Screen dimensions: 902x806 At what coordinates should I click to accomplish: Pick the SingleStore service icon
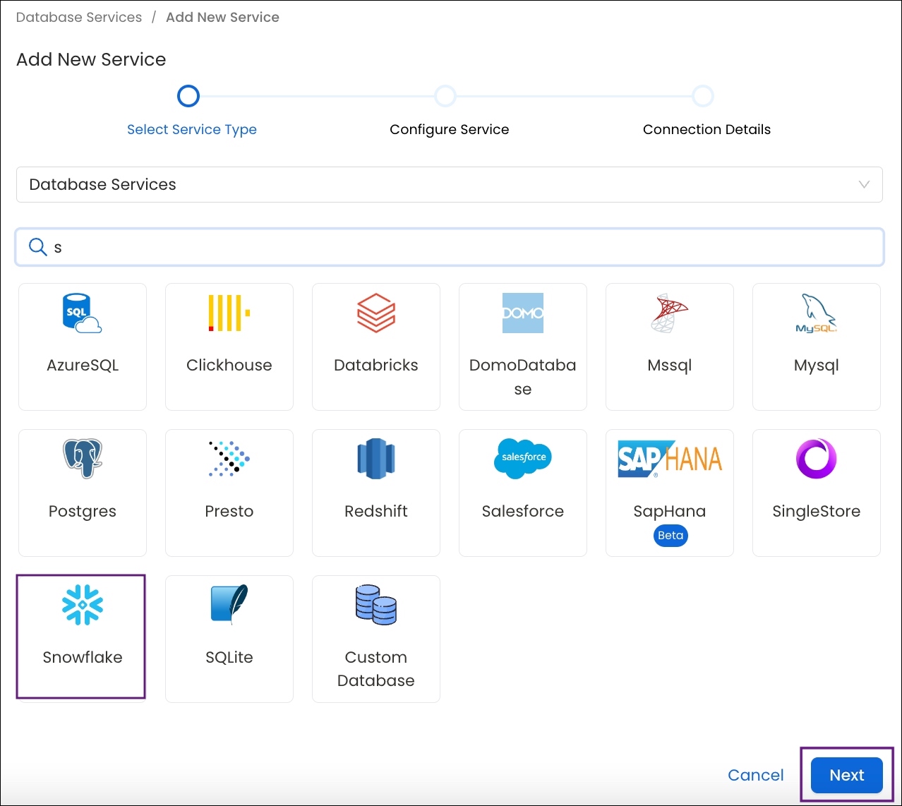816,459
